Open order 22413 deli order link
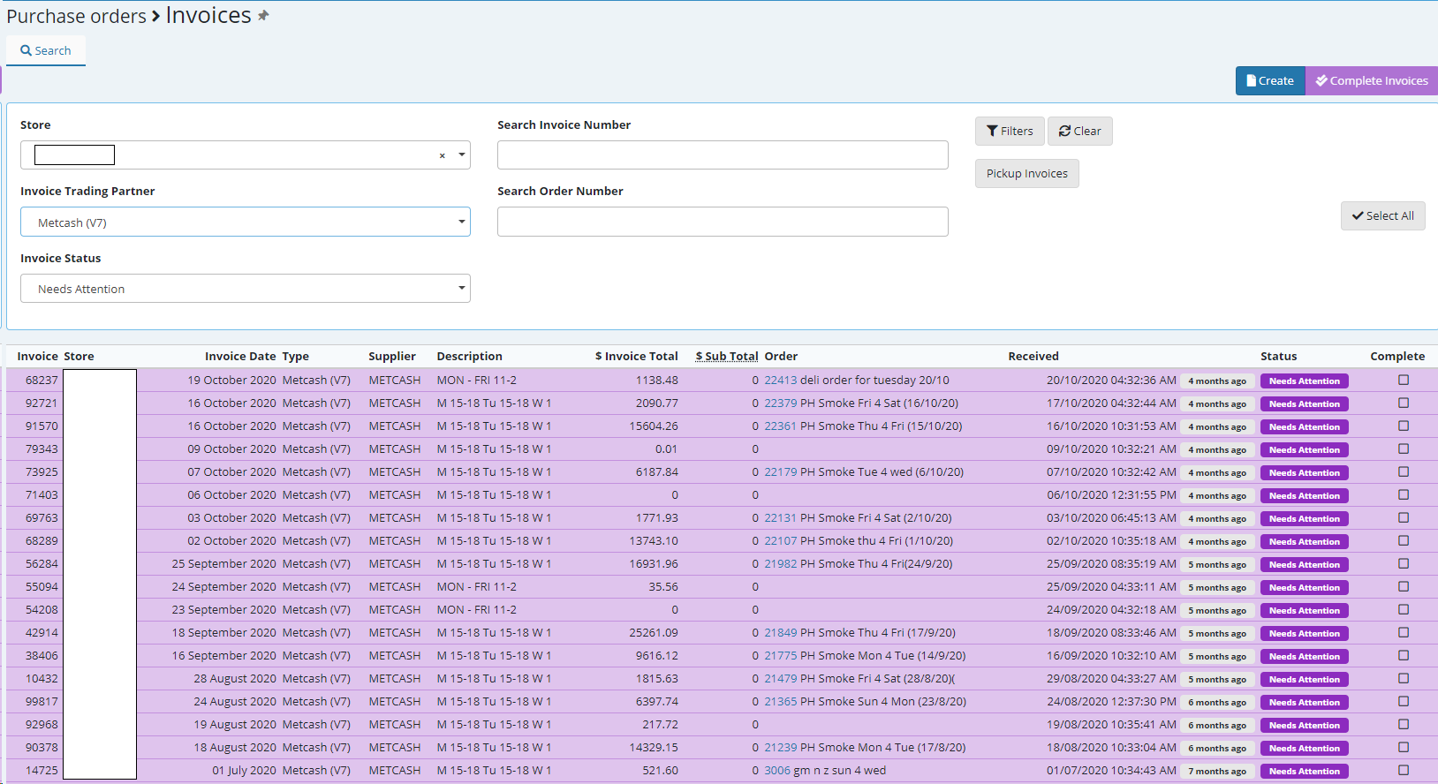The width and height of the screenshot is (1438, 784). (781, 381)
